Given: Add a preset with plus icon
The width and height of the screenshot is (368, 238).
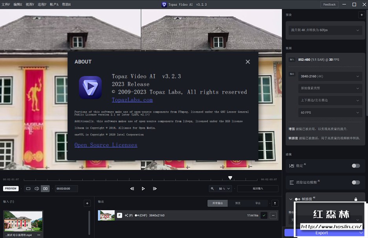Looking at the screenshot, I should coord(361,15).
